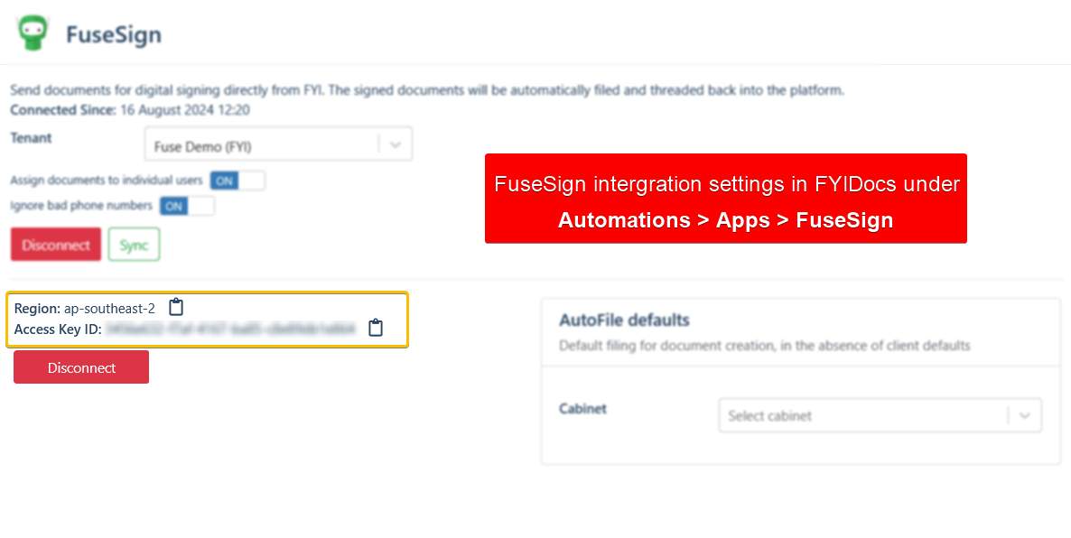Image resolution: width=1071 pixels, height=538 pixels.
Task: Select the blurred Access Key ID value
Action: coord(230,329)
